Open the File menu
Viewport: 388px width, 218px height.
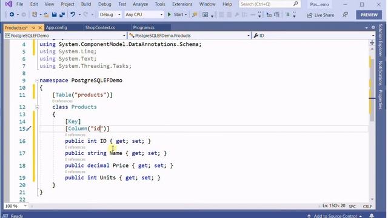pyautogui.click(x=19, y=4)
